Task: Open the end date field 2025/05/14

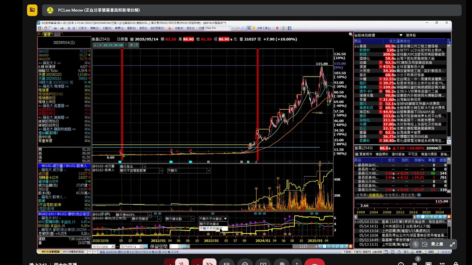Action: coord(131,246)
